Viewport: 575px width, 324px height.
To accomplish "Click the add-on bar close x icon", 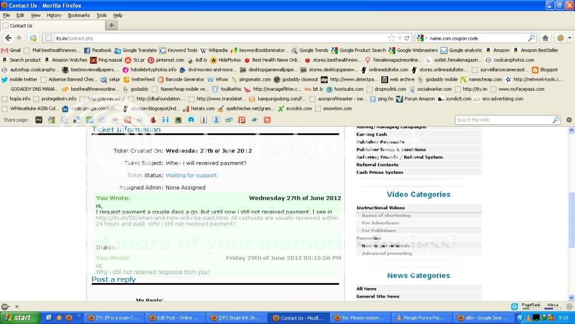I will 16,307.
